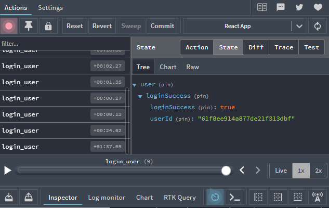Select the login_user action at +00:00.27
Image resolution: width=329 pixels, height=208 pixels.
click(65, 98)
